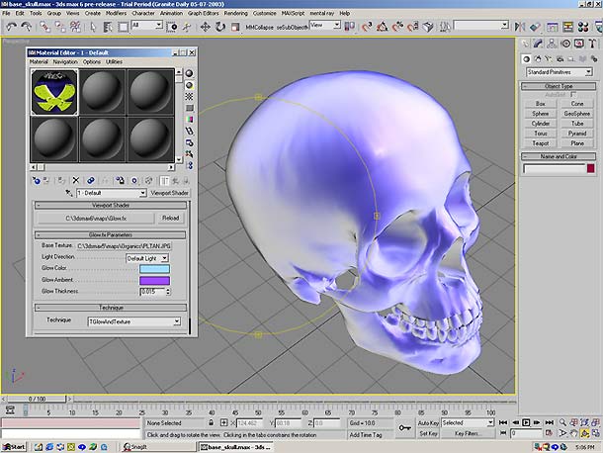Click the Get Material icon

37,180
